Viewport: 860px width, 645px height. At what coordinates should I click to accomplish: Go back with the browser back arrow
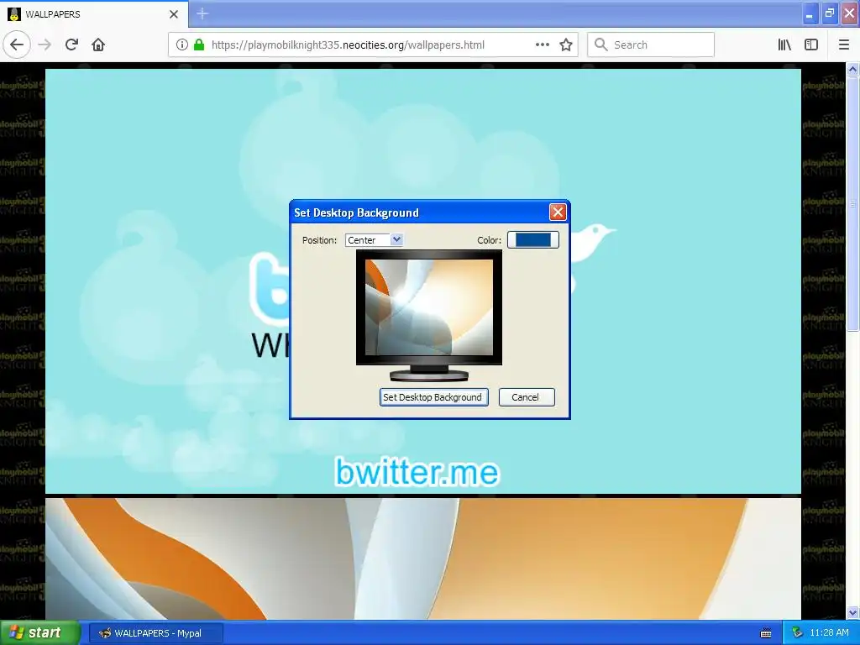(x=17, y=45)
